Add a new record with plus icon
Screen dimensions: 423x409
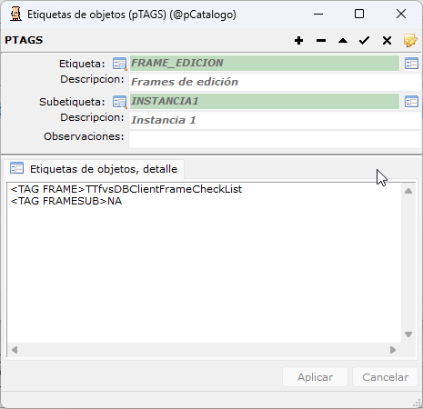298,40
